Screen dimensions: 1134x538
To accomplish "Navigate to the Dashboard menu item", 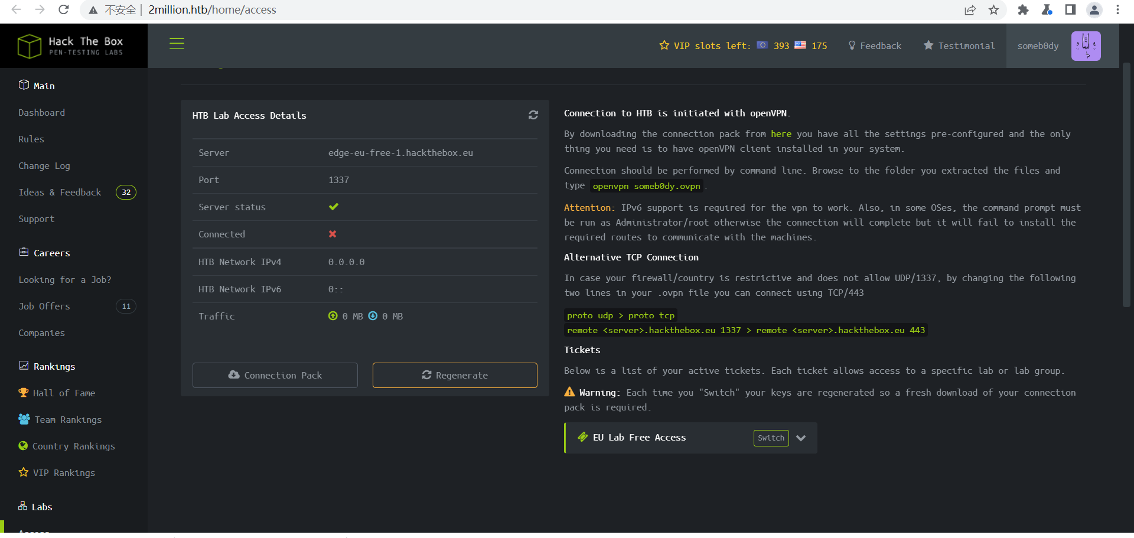I will click(41, 112).
